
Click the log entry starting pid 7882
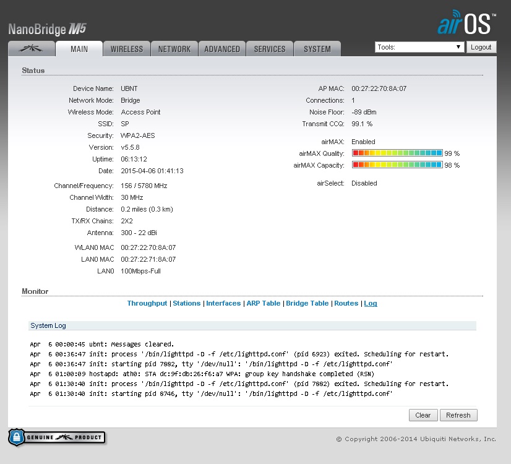(x=211, y=364)
